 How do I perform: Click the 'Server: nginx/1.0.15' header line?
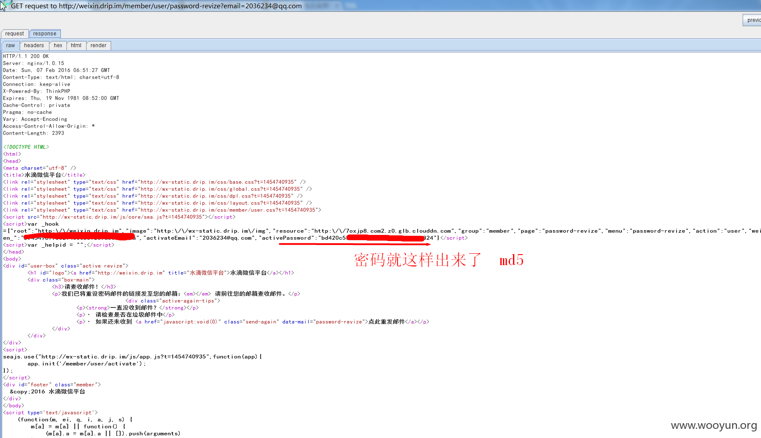point(34,63)
